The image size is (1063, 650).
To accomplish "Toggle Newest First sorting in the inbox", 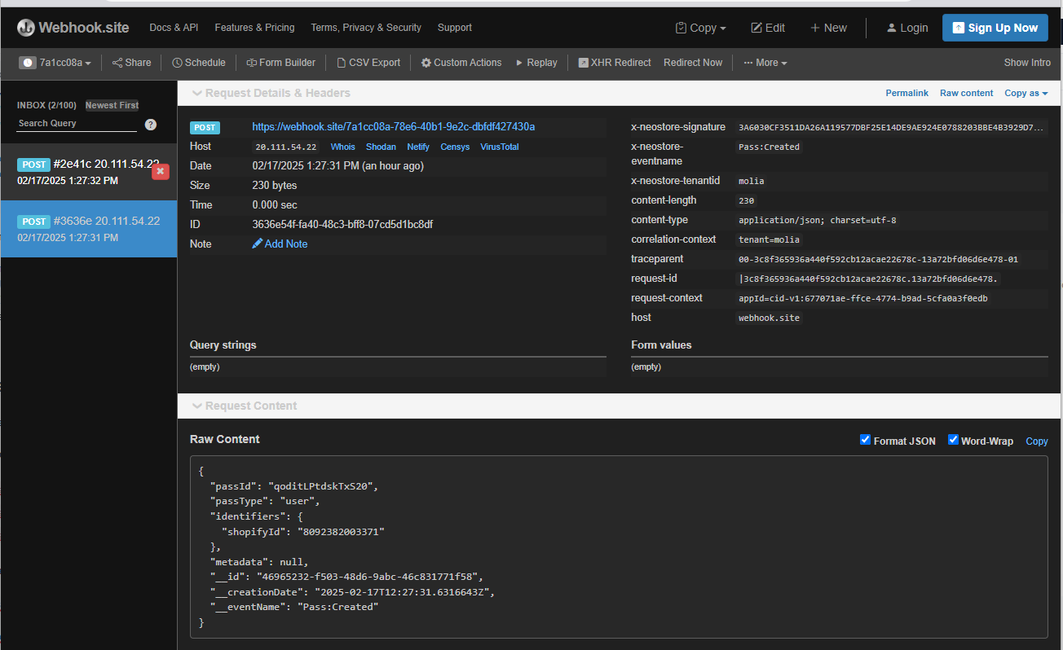I will pos(112,104).
